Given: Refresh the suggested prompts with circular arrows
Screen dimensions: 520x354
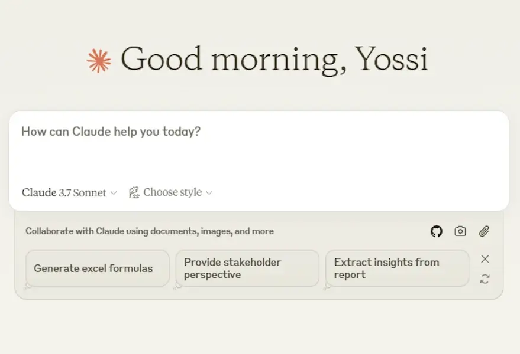Looking at the screenshot, I should (485, 279).
